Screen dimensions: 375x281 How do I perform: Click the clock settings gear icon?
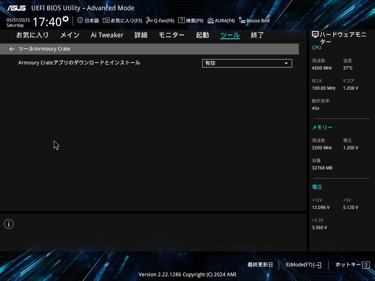tap(66, 19)
